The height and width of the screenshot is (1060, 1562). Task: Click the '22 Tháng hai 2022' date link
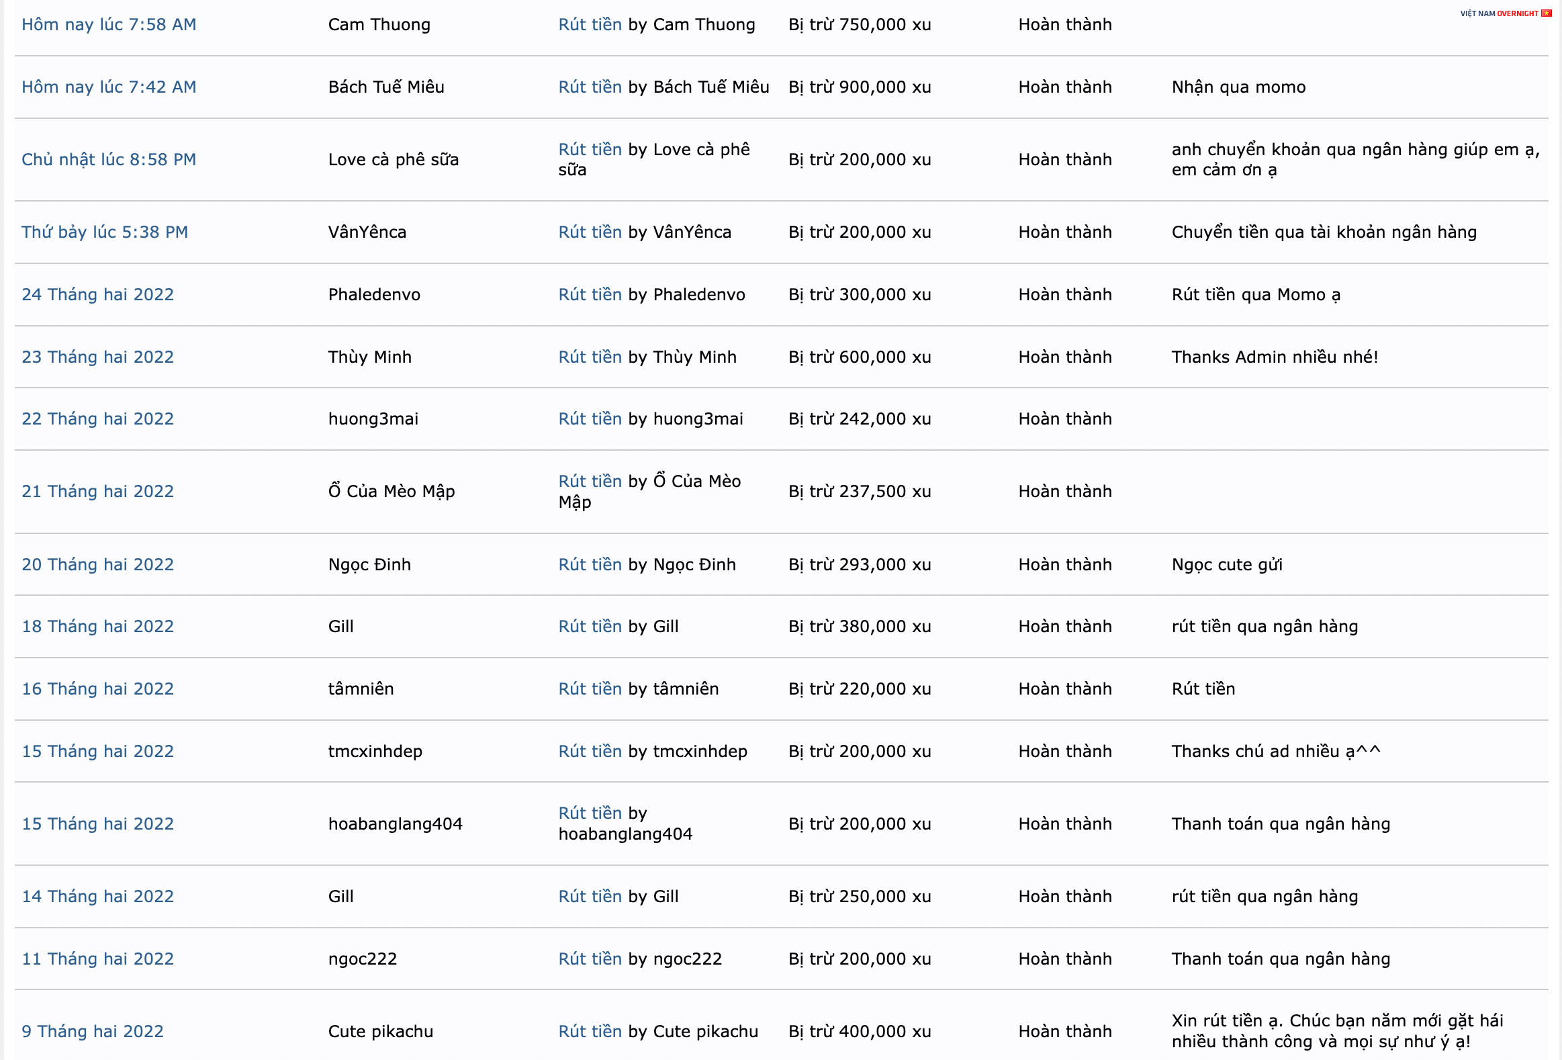[97, 419]
